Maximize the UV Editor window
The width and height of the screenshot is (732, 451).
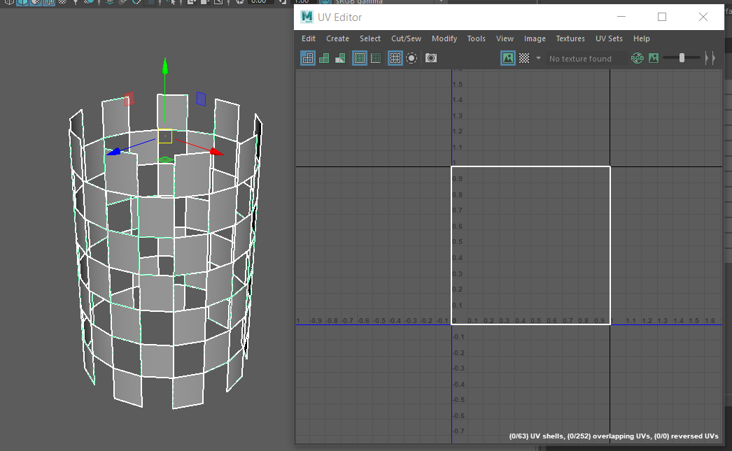(662, 17)
